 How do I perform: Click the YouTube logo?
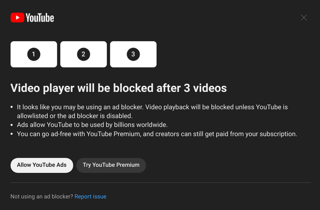(32, 18)
